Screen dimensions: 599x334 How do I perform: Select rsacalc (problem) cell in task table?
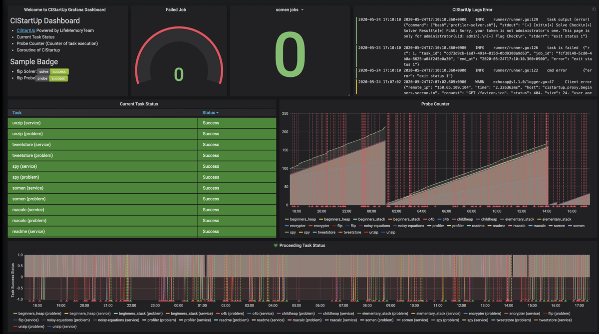pos(103,221)
